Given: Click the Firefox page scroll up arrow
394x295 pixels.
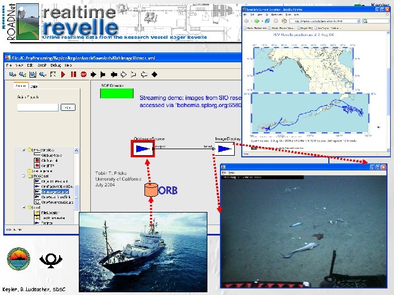Looking at the screenshot, I should point(388,34).
